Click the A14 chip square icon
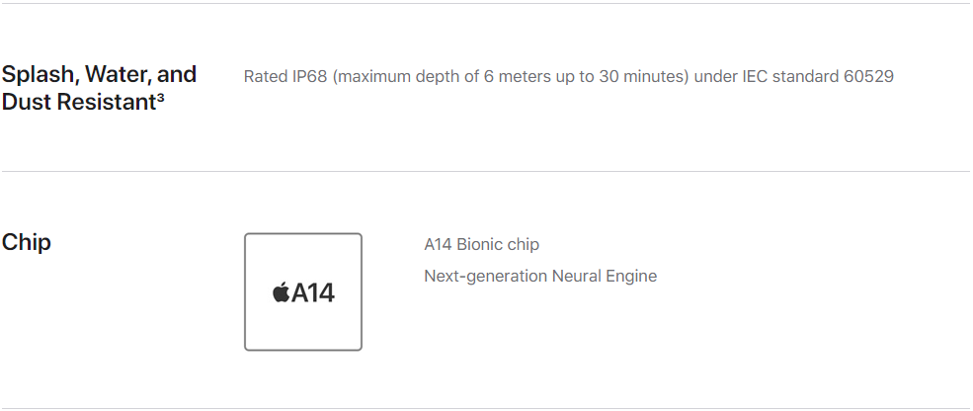The width and height of the screenshot is (973, 411). click(303, 291)
